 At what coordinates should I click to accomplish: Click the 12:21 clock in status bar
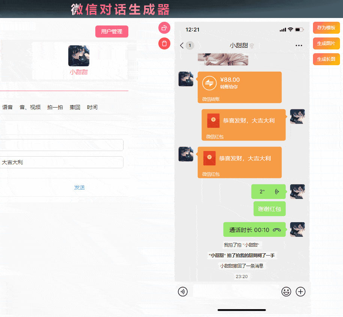pos(193,30)
